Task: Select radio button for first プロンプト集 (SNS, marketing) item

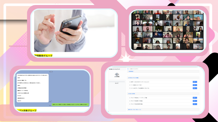Action: [x=130, y=98]
